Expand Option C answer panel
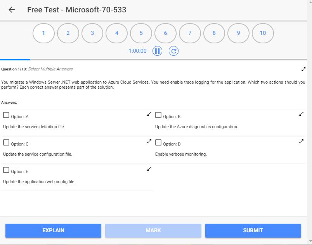The width and height of the screenshot is (312, 245). coord(149,141)
